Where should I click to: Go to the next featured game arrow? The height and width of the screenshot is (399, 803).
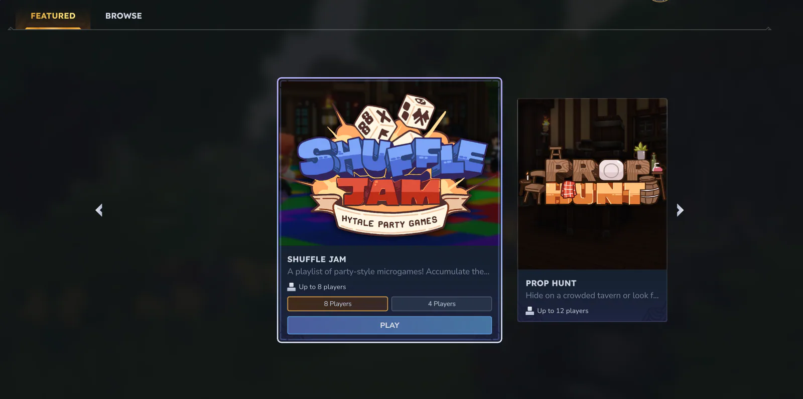click(680, 210)
